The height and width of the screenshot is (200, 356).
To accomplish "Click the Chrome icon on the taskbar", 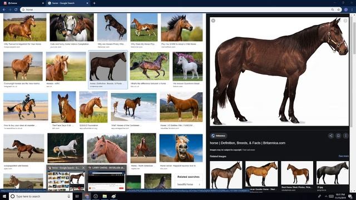I will tap(87, 196).
